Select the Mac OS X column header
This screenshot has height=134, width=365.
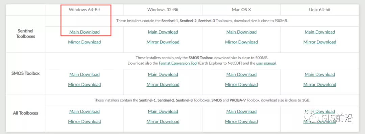[241, 10]
